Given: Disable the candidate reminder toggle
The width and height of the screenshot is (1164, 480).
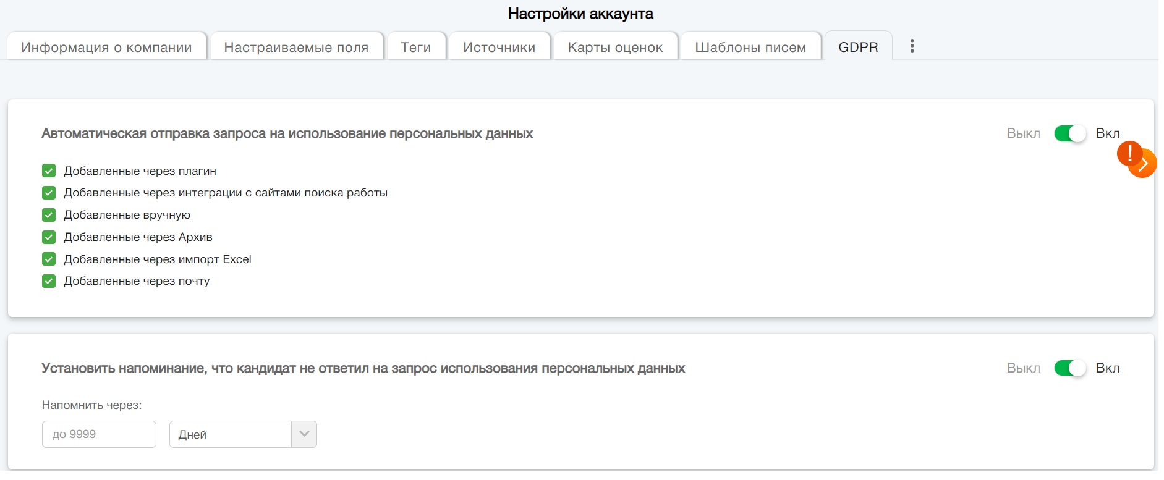Looking at the screenshot, I should 1069,368.
